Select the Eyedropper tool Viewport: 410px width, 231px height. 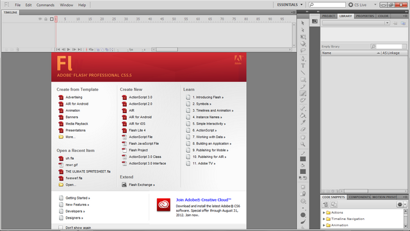click(x=303, y=123)
